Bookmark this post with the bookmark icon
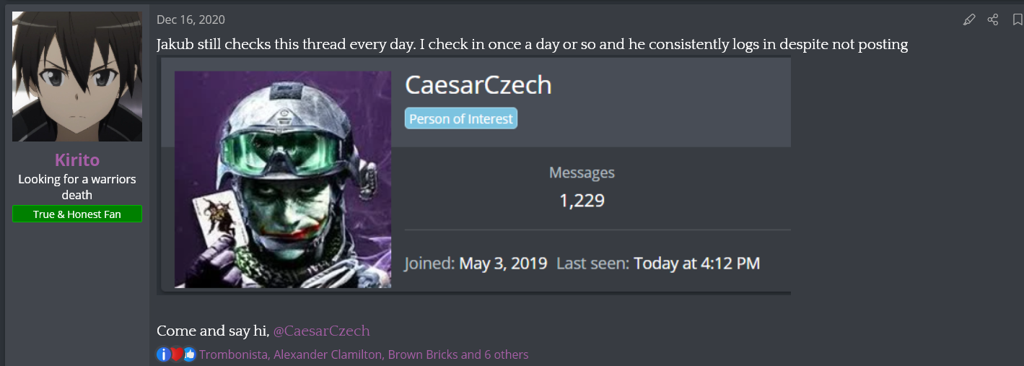 pyautogui.click(x=1018, y=19)
